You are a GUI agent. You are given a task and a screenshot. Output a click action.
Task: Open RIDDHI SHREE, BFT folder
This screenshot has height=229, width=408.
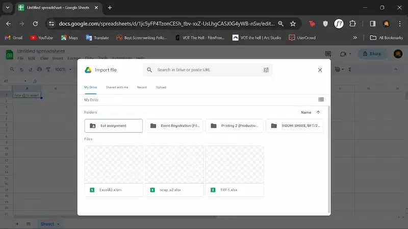tap(295, 126)
